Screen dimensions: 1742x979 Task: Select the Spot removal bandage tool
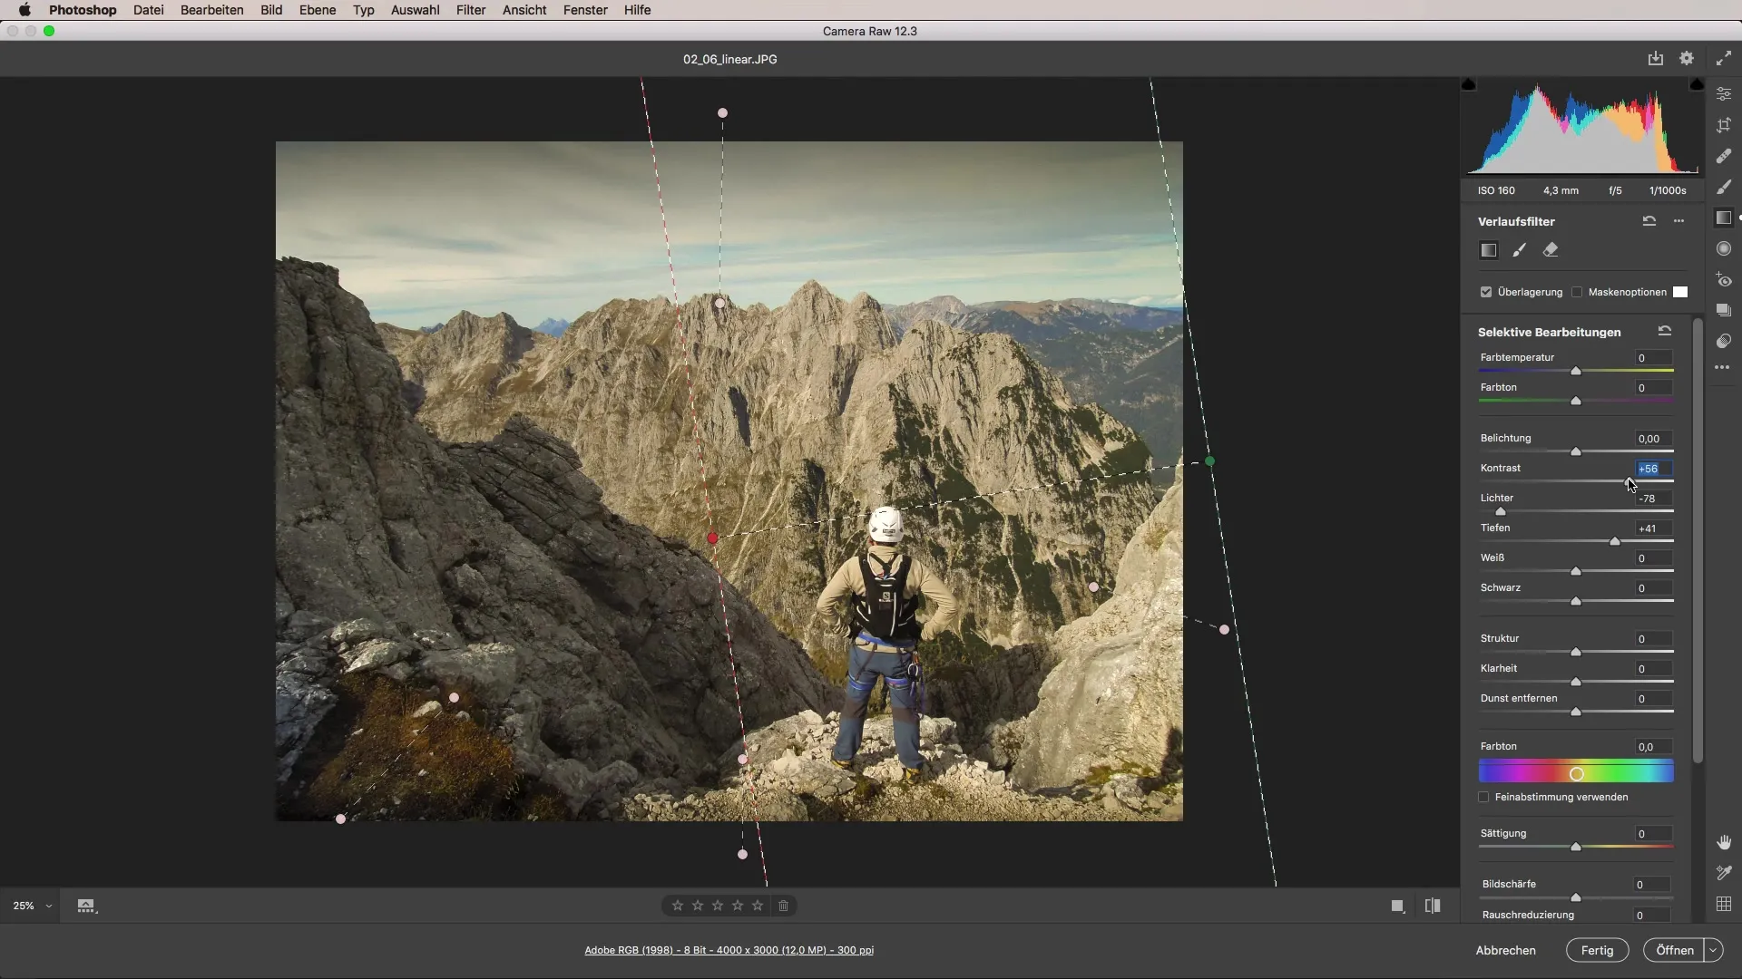(x=1724, y=157)
